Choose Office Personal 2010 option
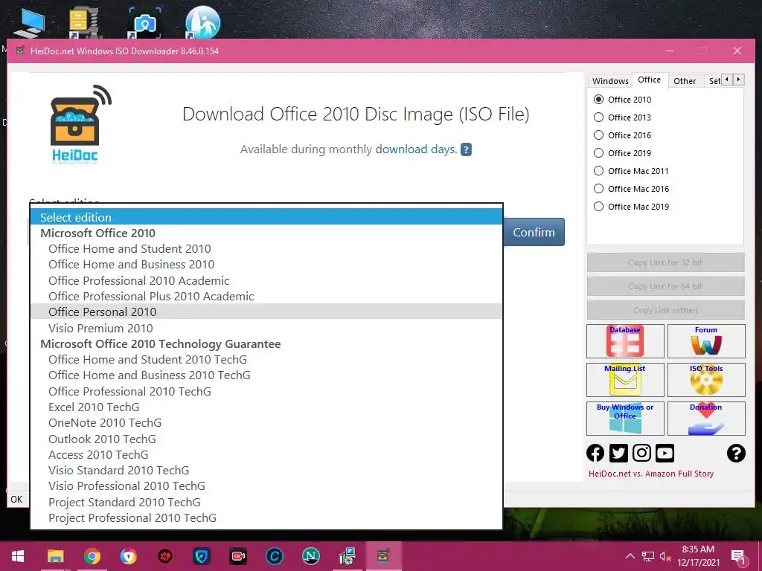 (x=266, y=312)
